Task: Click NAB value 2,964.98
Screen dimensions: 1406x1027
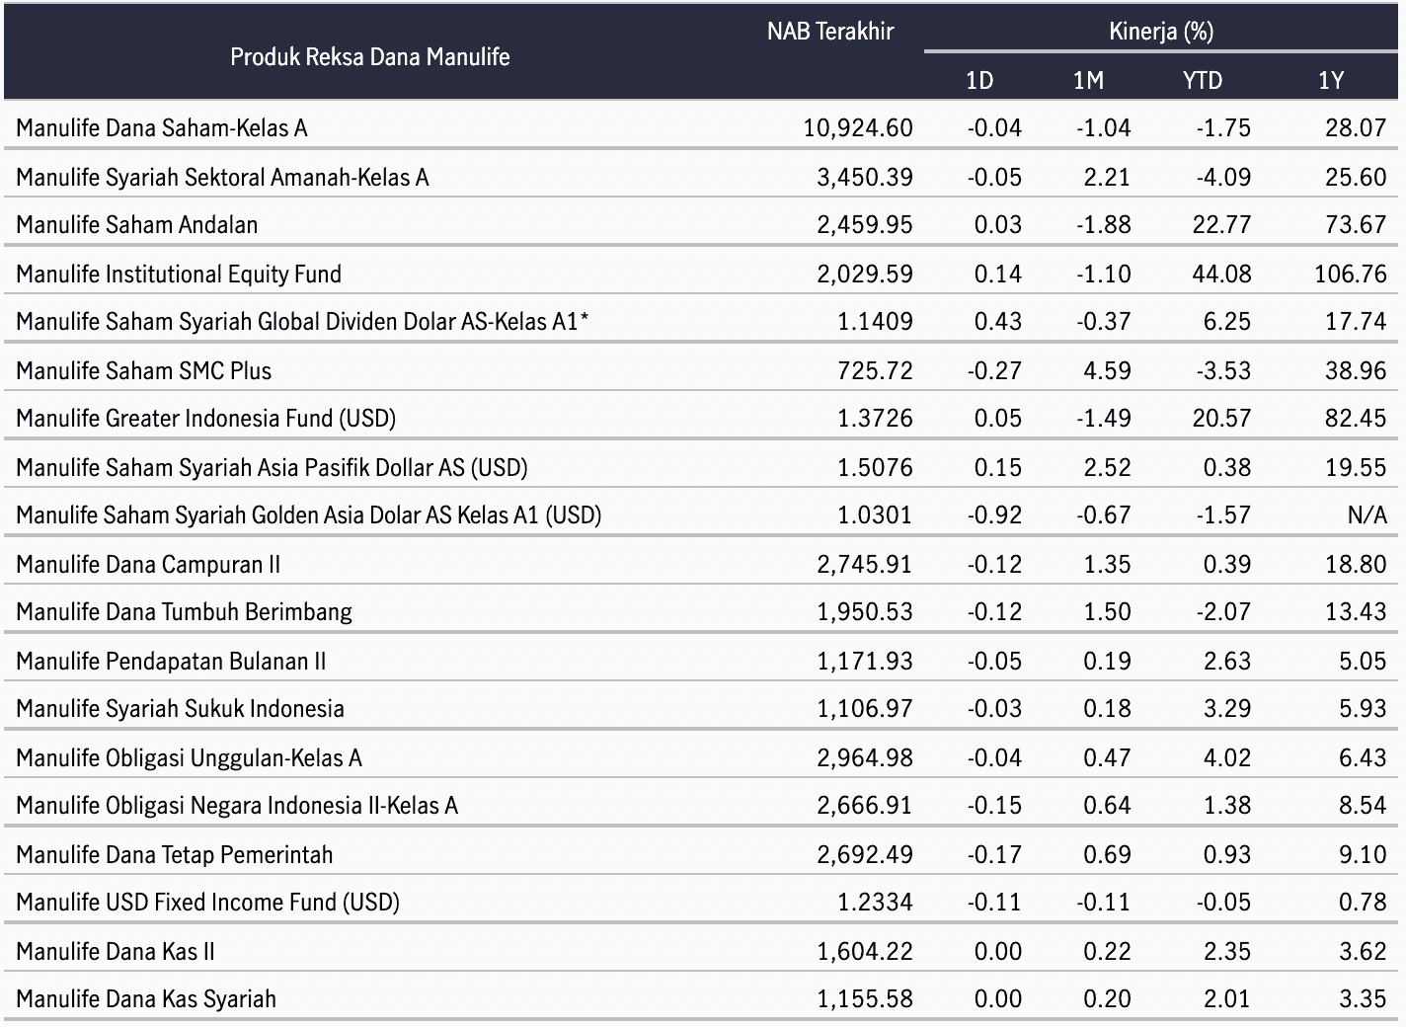Action: coord(865,757)
